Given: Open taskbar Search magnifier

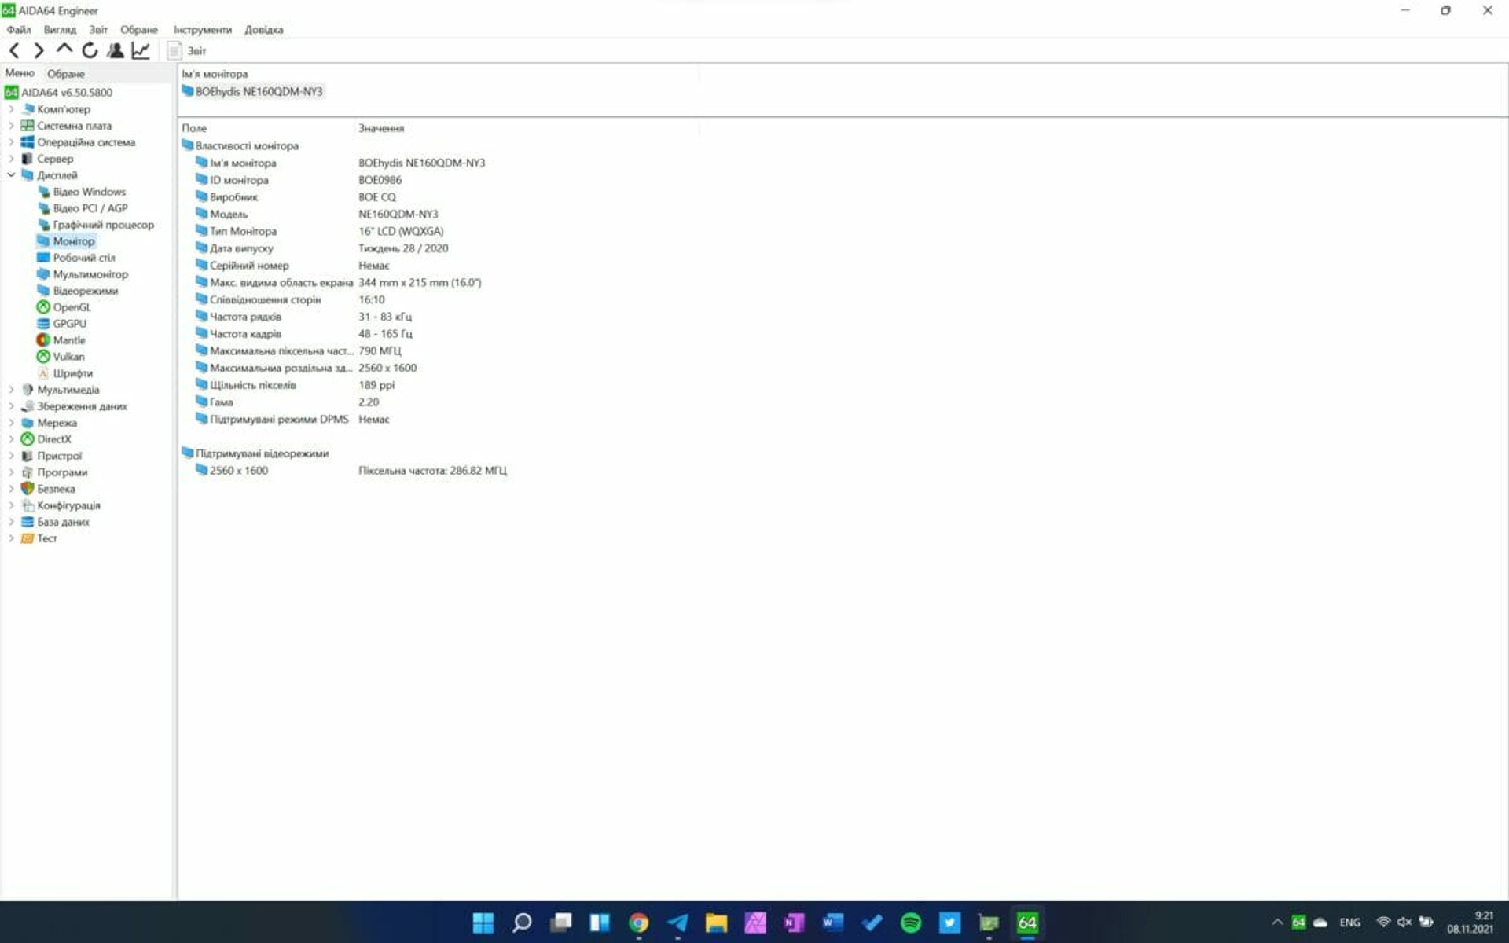Looking at the screenshot, I should tap(522, 923).
